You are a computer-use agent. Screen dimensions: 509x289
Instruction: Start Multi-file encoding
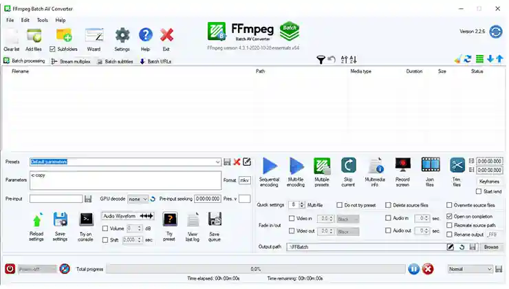[296, 166]
